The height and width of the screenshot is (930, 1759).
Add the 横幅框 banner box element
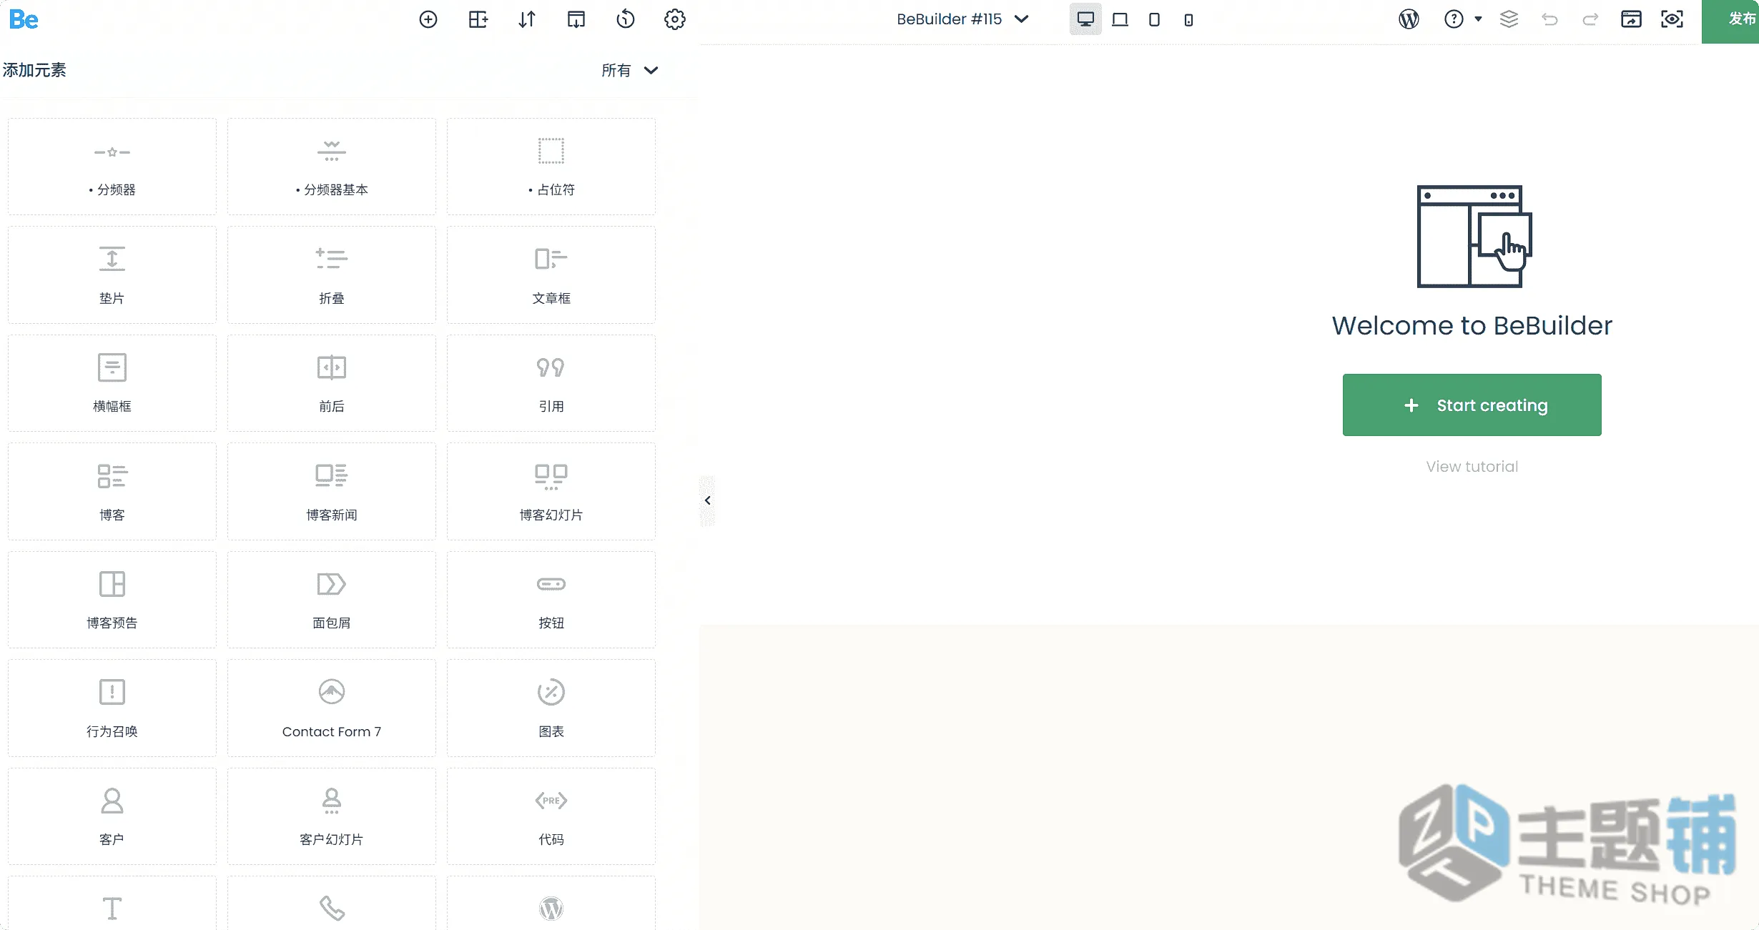tap(112, 383)
